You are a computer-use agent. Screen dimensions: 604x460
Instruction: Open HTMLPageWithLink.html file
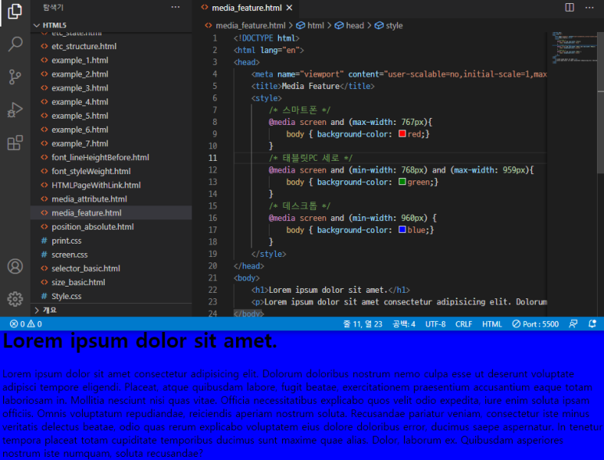click(x=111, y=185)
